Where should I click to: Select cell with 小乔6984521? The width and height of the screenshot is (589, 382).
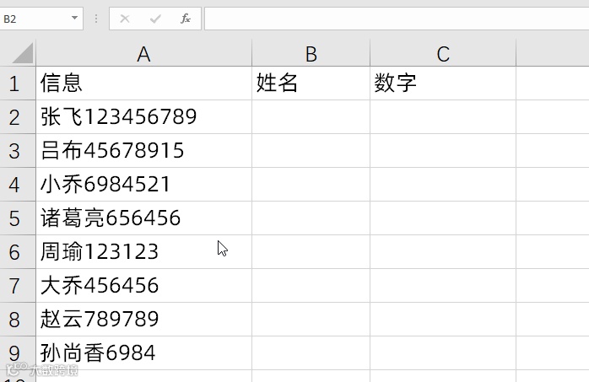click(x=143, y=184)
